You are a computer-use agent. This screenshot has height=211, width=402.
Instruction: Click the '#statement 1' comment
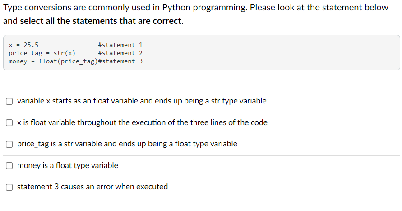point(120,45)
